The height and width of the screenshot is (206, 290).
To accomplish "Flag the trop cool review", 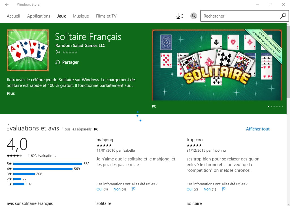I will click(224, 189).
